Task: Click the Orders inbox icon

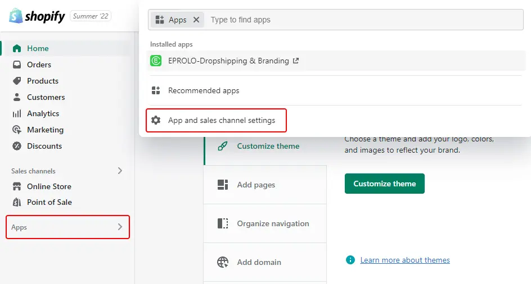Action: [x=17, y=65]
